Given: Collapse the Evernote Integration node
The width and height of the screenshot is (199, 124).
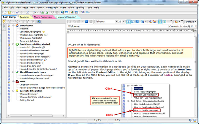Looking at the screenshot, I should [x=13, y=91].
